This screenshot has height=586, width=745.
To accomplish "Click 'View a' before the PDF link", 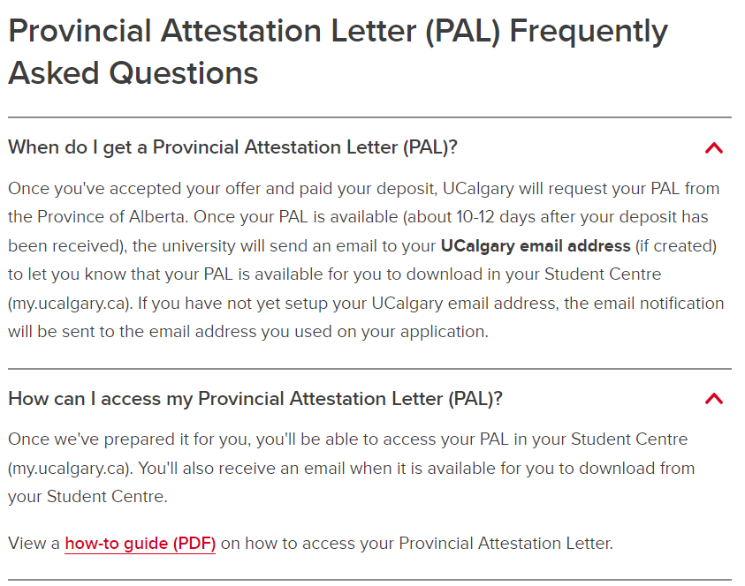I will [x=34, y=543].
